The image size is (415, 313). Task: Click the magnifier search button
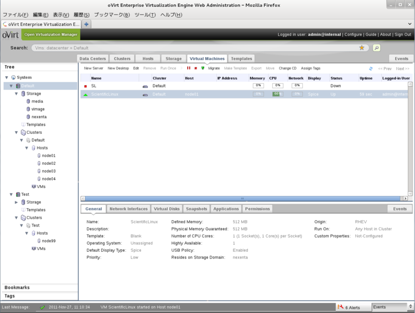click(377, 48)
